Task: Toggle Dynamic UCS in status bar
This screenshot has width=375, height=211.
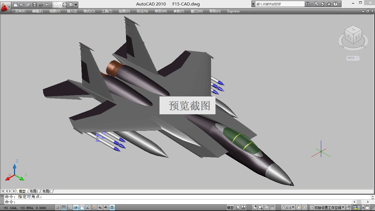Action: (x=94, y=208)
